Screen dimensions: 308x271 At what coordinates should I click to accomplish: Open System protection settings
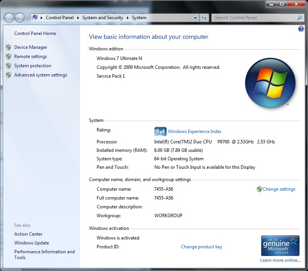coord(33,66)
